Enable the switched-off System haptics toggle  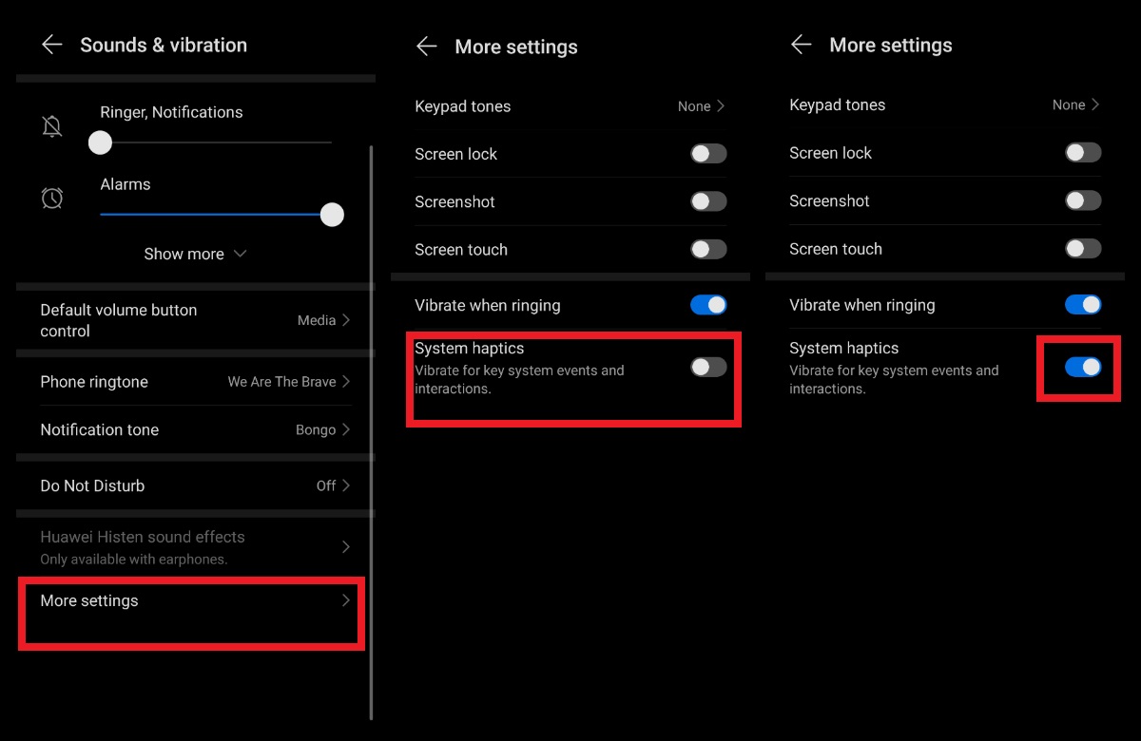[708, 368]
